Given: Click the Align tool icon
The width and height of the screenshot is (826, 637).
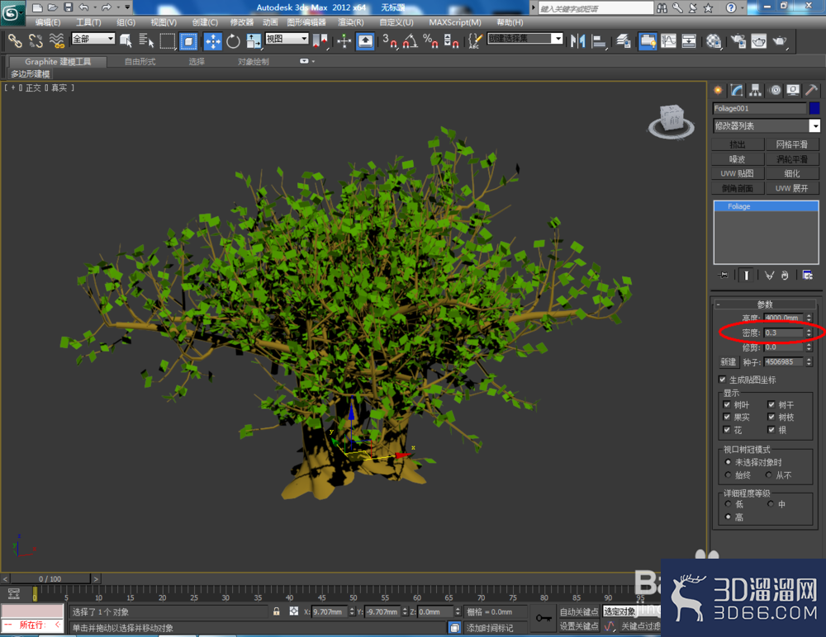Looking at the screenshot, I should click(598, 40).
